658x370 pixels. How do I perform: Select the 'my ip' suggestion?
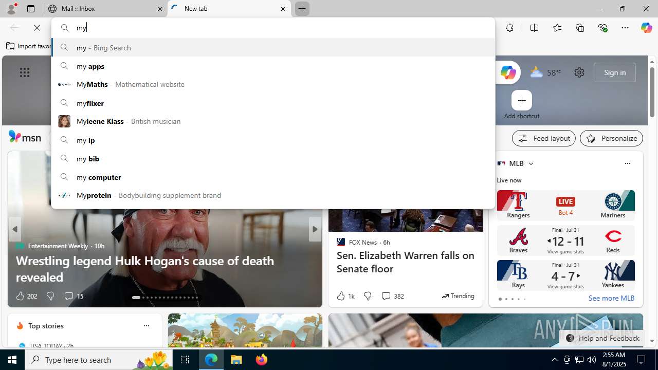[273, 140]
